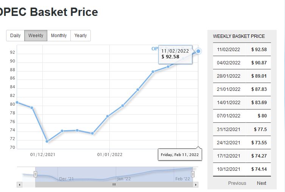285x192 pixels.
Task: Click the highlighted 11/02/2022 data point
Action: click(x=198, y=51)
